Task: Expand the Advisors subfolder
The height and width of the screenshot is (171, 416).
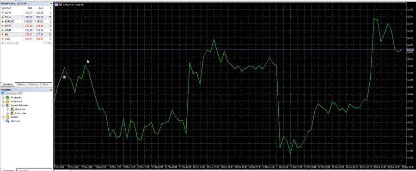Action: click(x=8, y=109)
